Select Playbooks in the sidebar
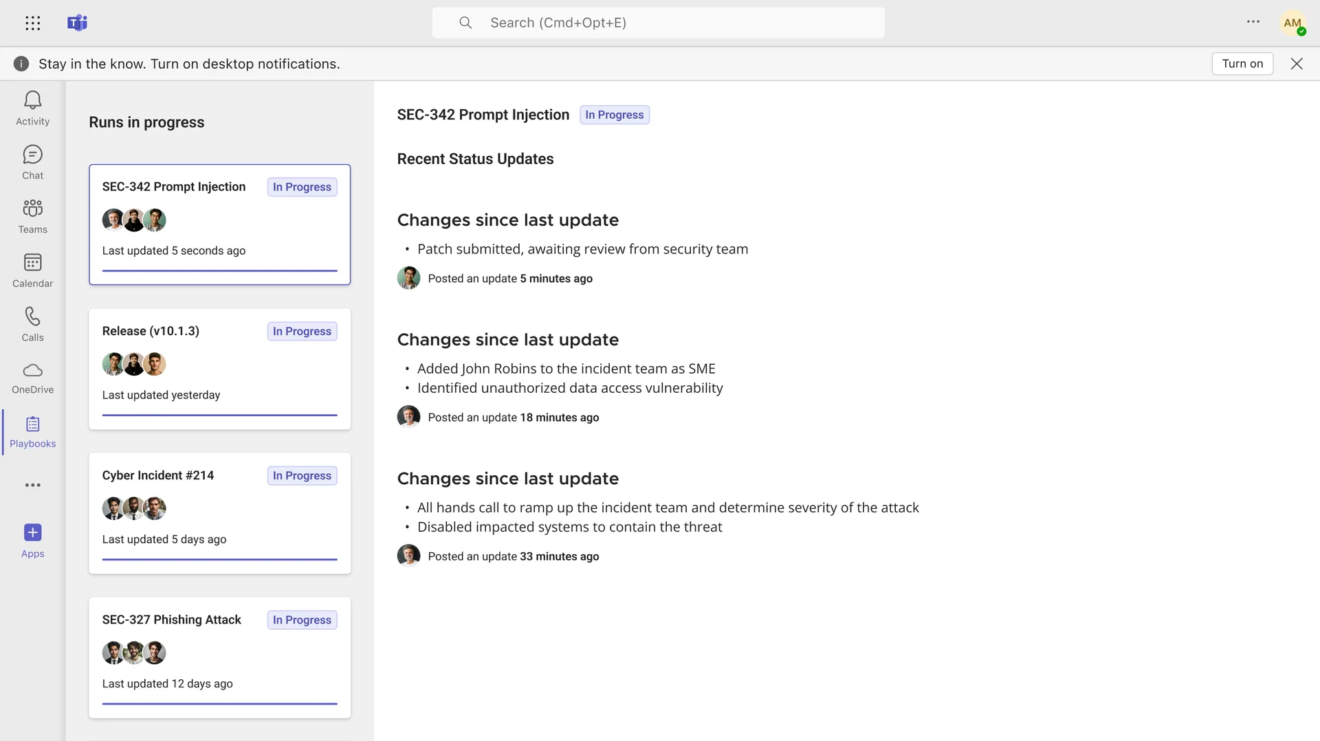Viewport: 1320px width, 741px height. click(x=32, y=433)
